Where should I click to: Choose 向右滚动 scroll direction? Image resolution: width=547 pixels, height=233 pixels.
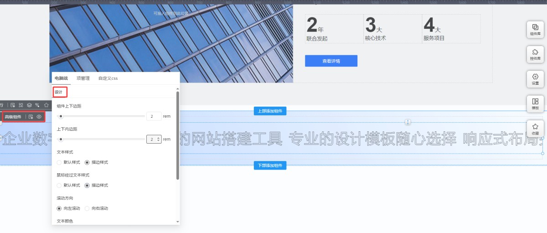tap(87, 208)
